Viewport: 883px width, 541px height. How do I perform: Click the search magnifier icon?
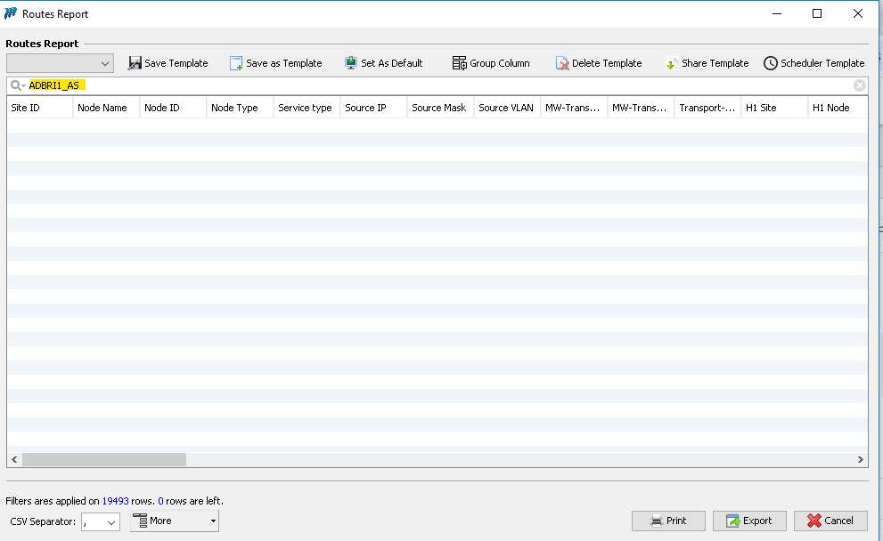click(x=16, y=85)
